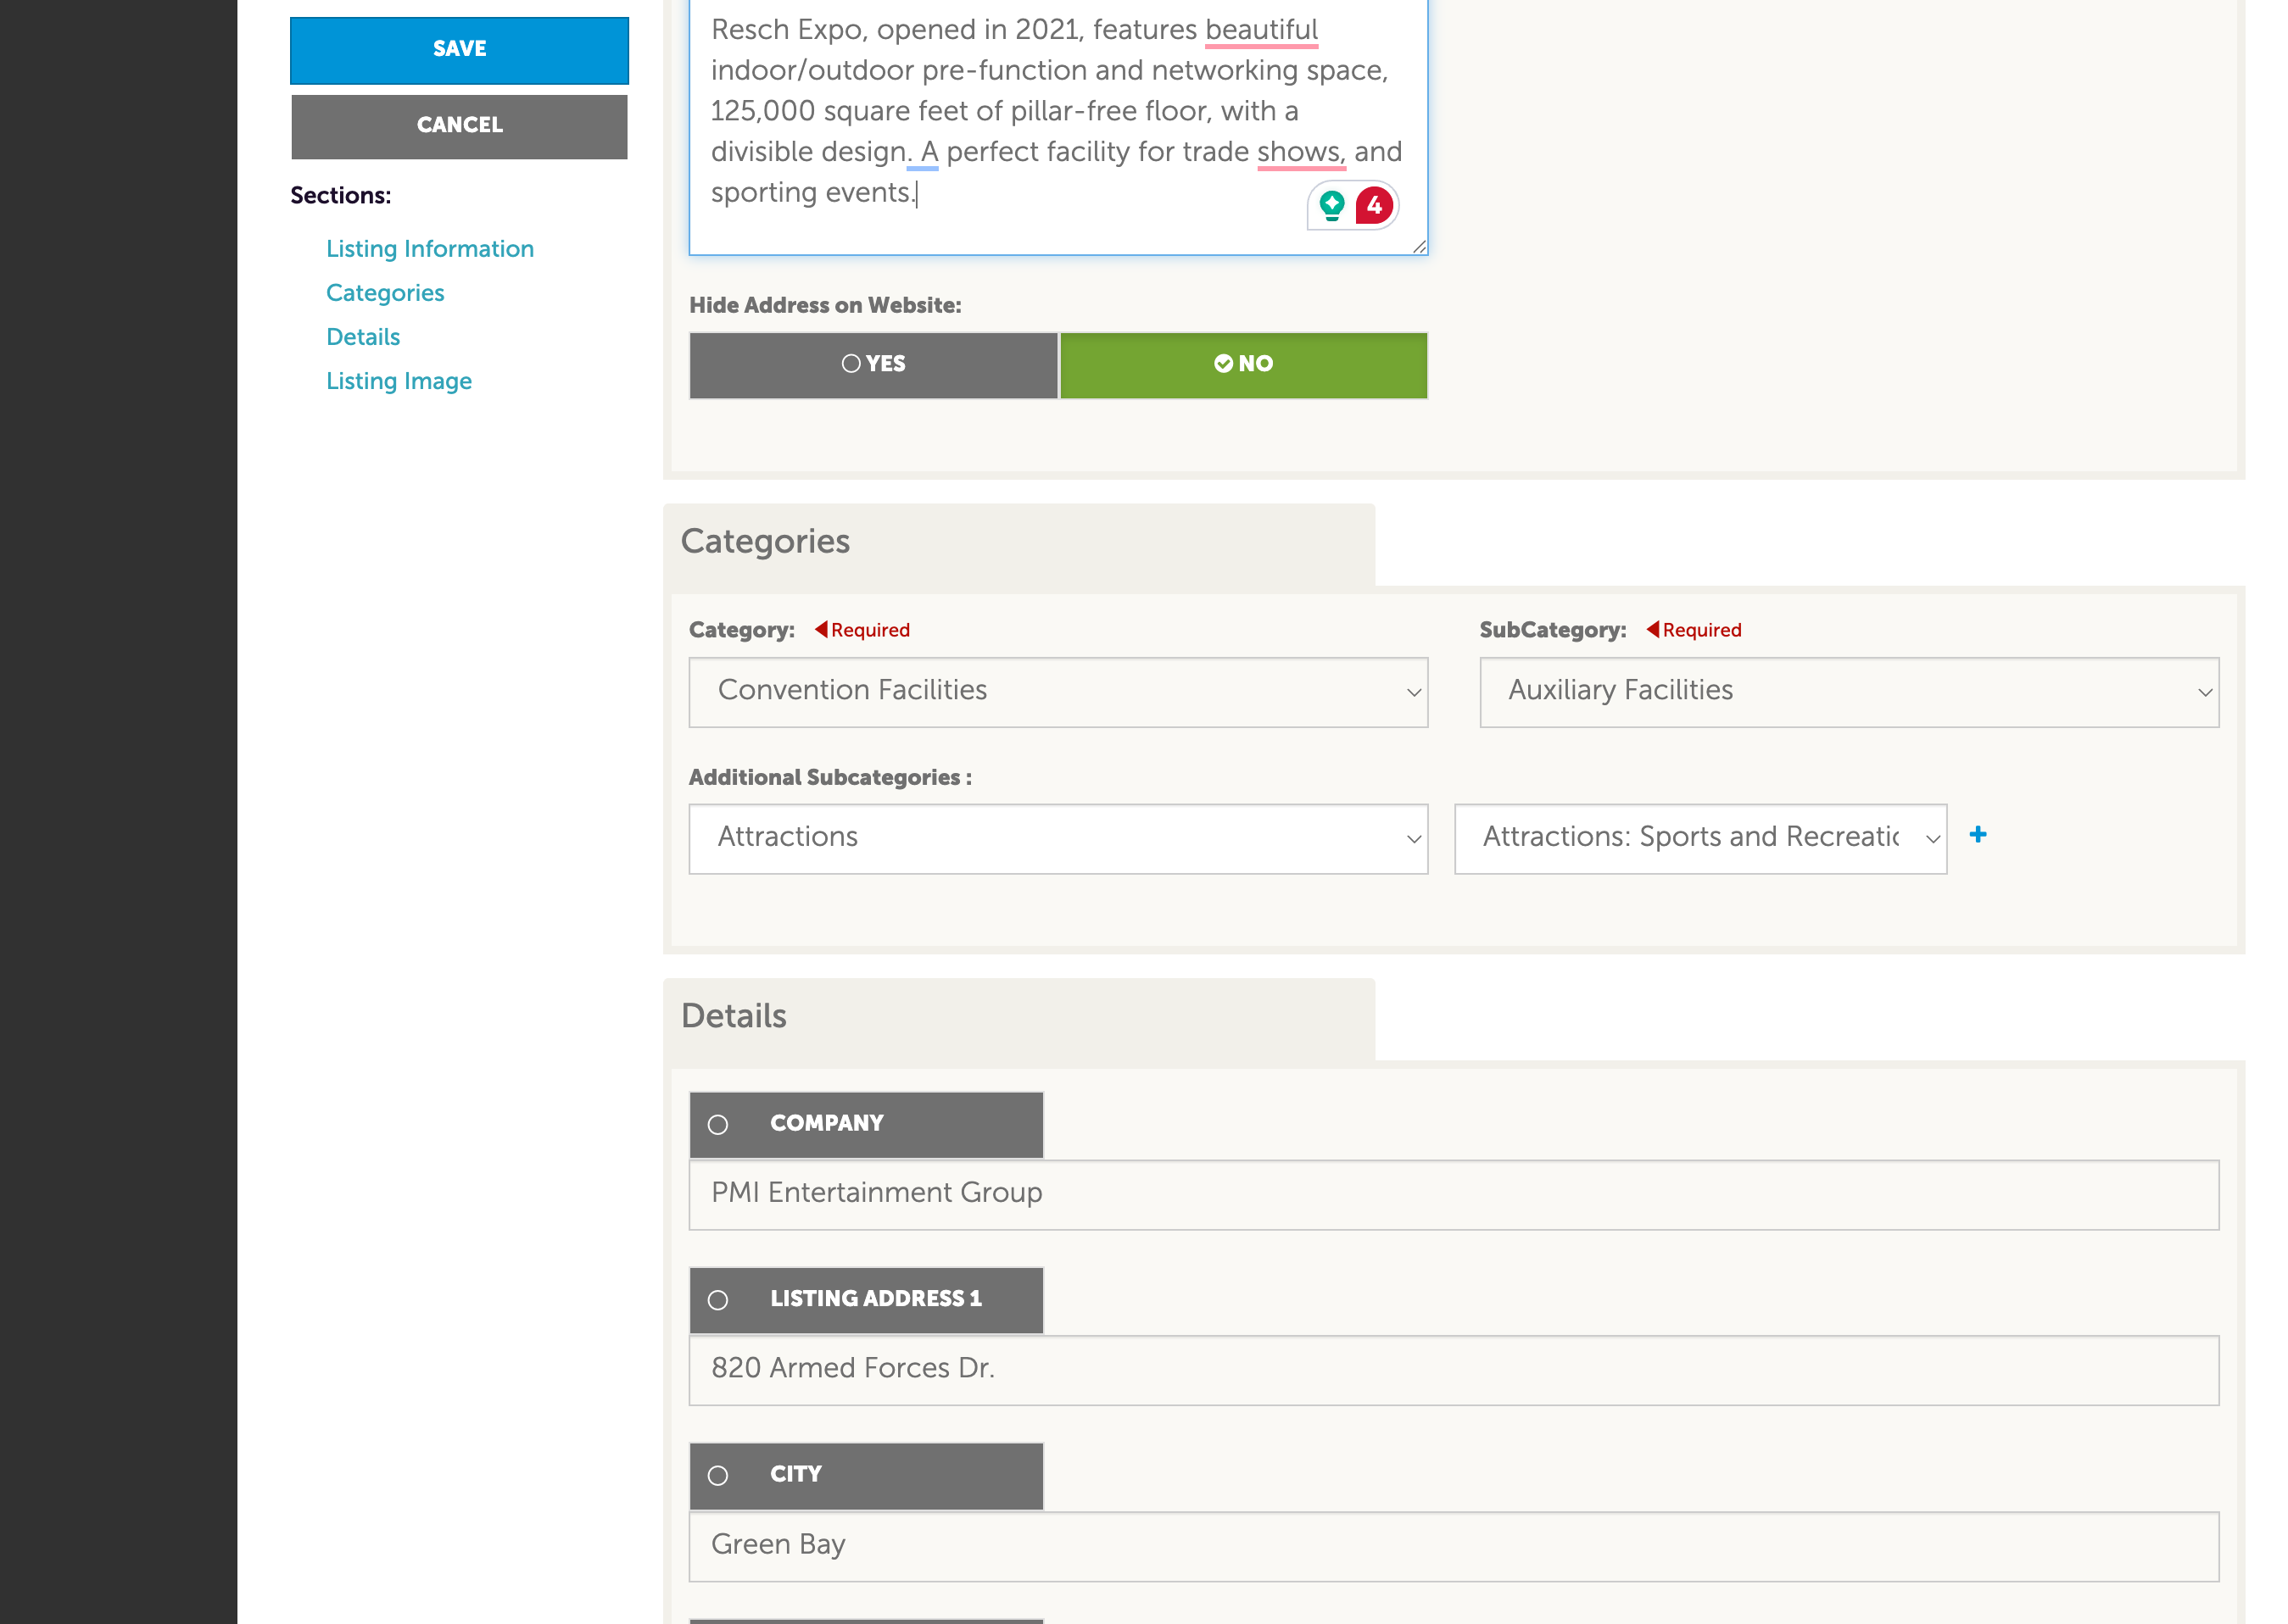Click the gray CANCEL button
Screen dimensions: 2288x1624
pyautogui.click(x=459, y=126)
